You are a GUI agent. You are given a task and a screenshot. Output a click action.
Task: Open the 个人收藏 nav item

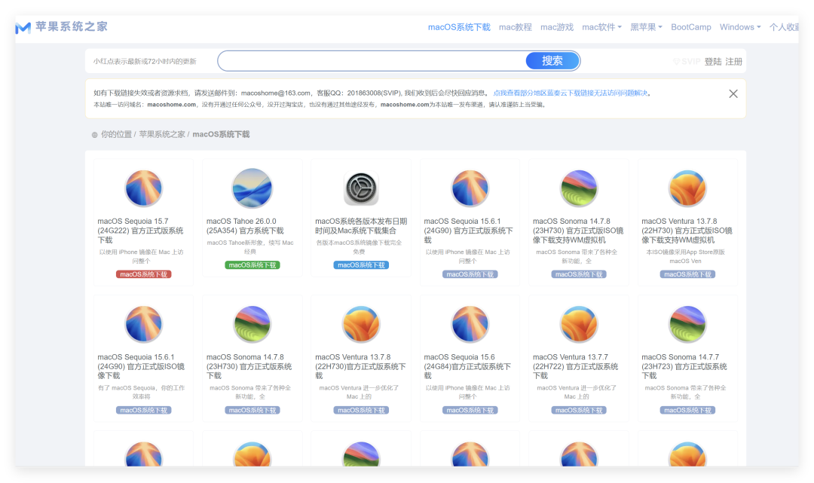point(784,27)
